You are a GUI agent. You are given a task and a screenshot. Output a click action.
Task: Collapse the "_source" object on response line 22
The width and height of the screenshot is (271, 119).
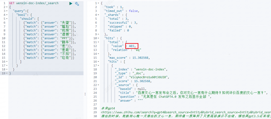coord(98,85)
